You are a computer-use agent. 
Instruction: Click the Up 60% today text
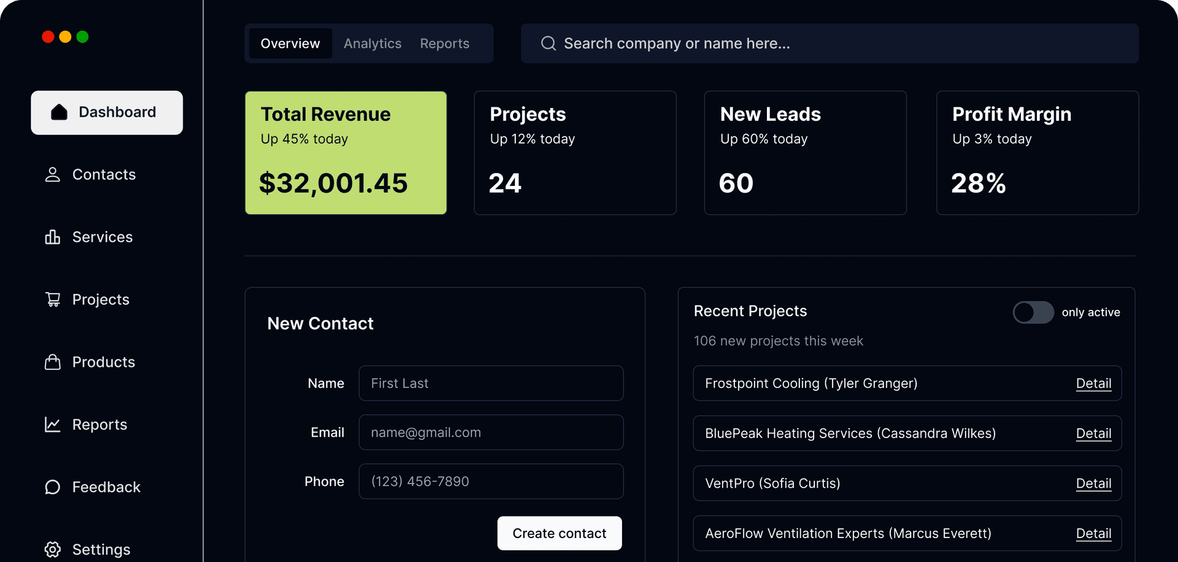tap(764, 139)
